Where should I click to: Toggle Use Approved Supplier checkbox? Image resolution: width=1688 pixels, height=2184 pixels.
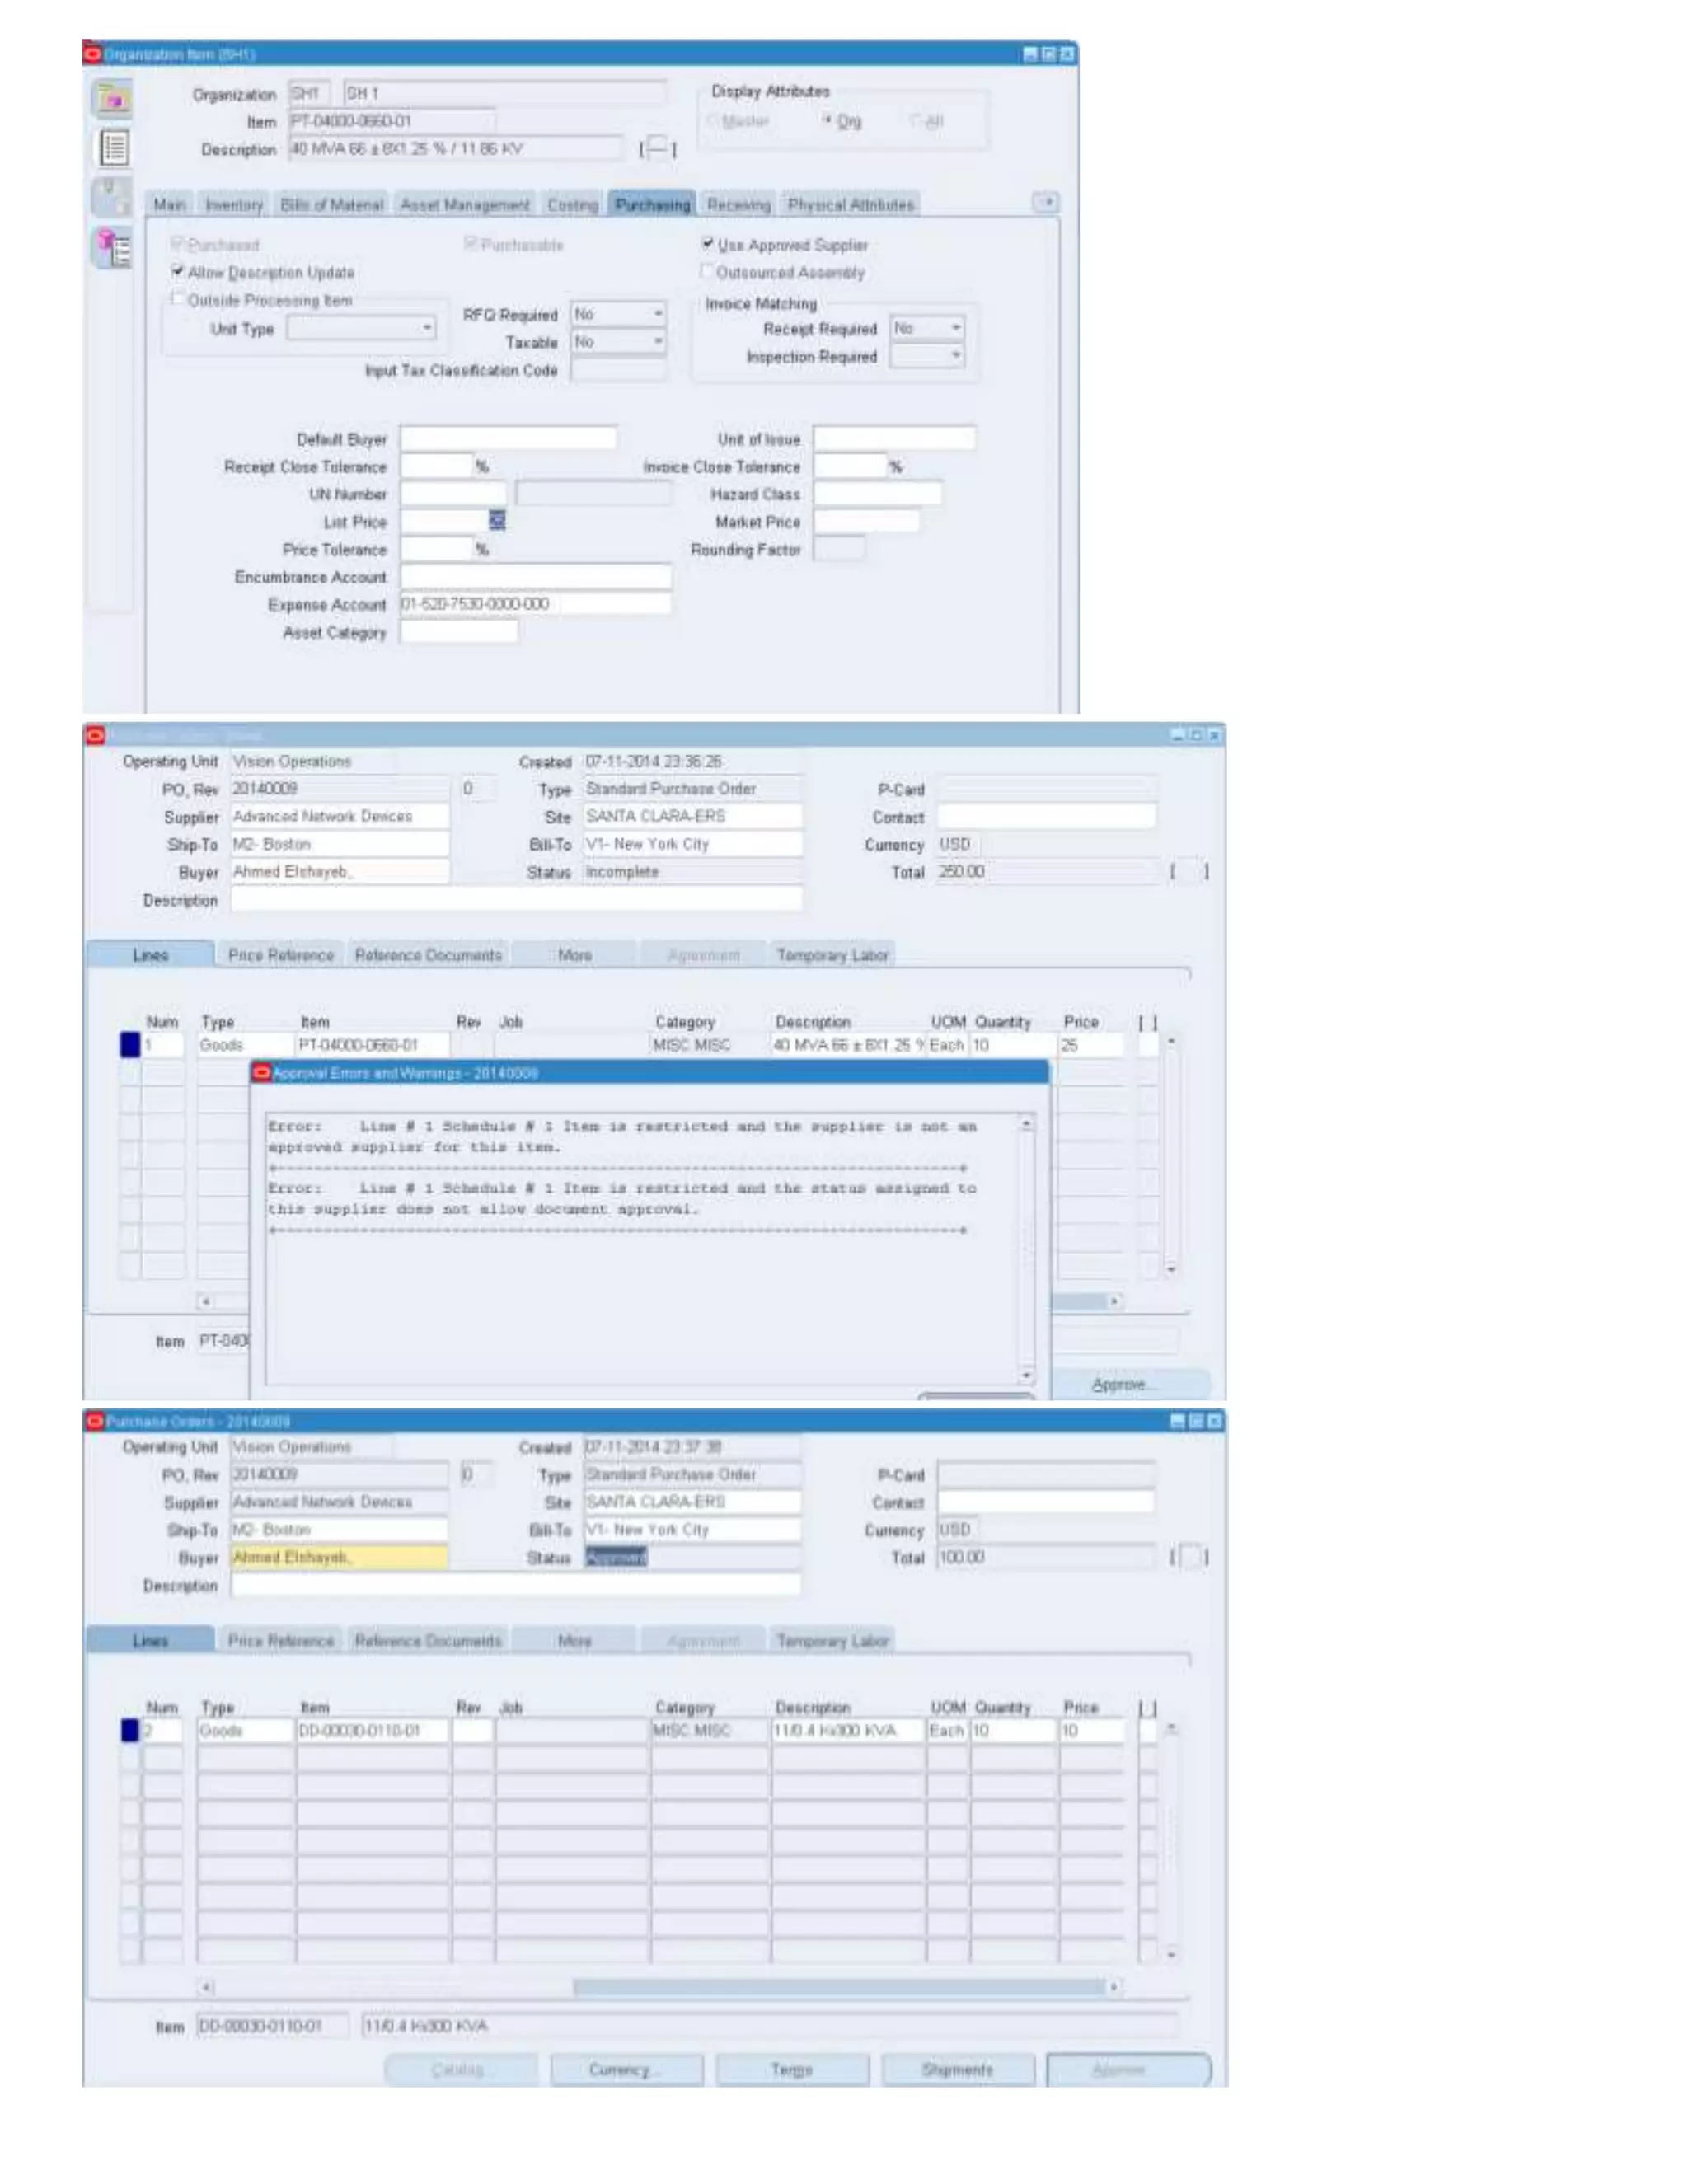(x=708, y=245)
